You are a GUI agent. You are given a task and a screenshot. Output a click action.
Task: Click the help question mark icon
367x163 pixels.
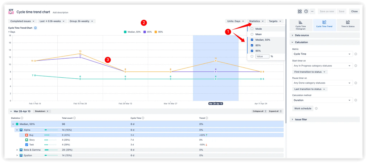pyautogui.click(x=306, y=11)
